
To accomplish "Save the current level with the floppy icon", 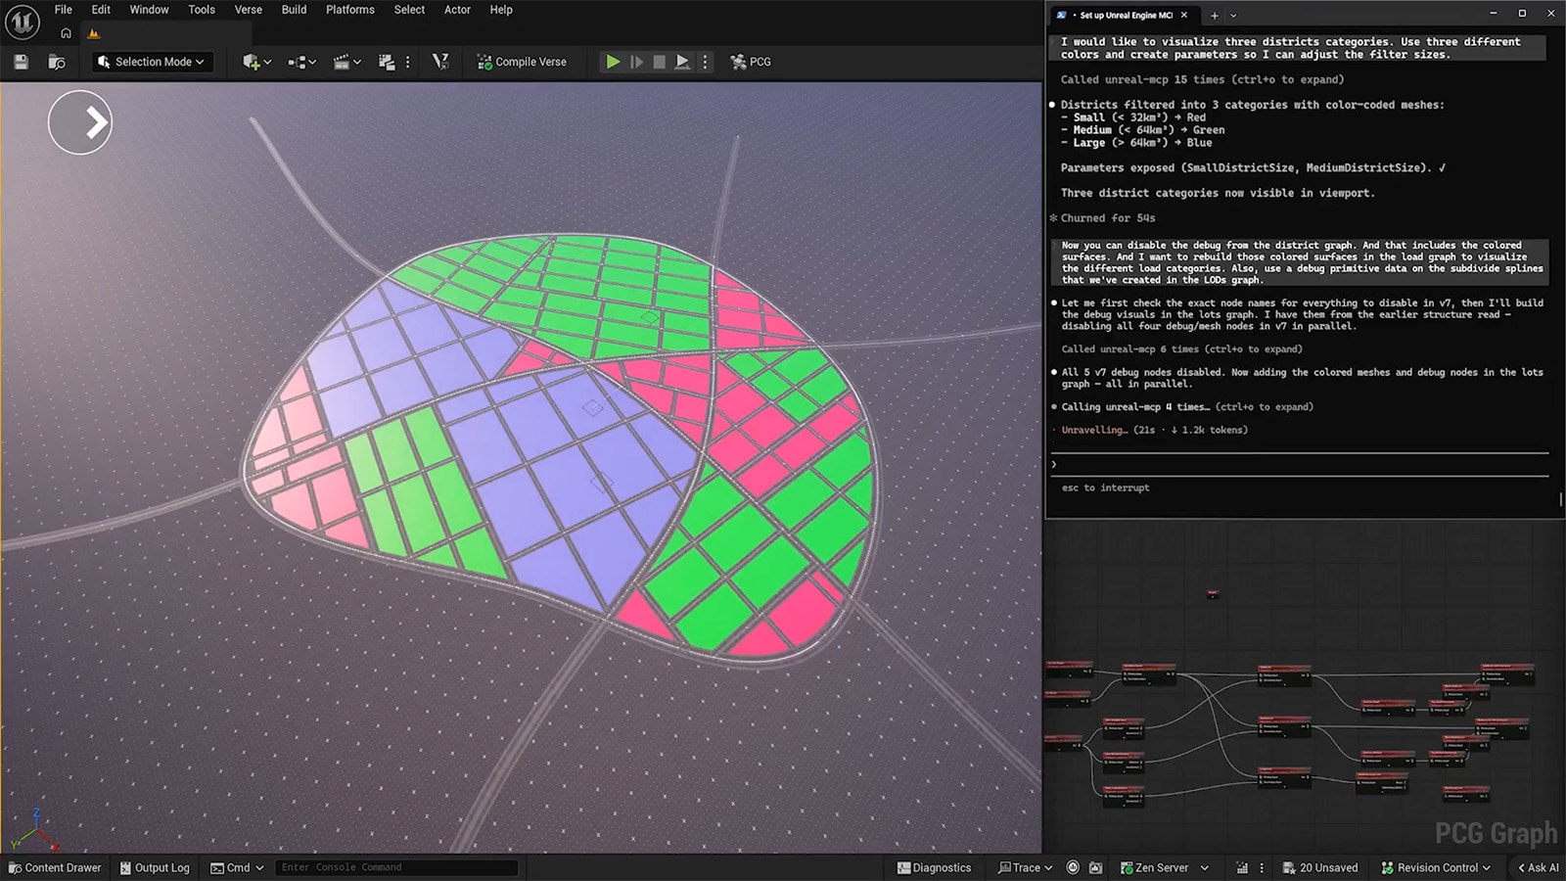I will pyautogui.click(x=22, y=62).
